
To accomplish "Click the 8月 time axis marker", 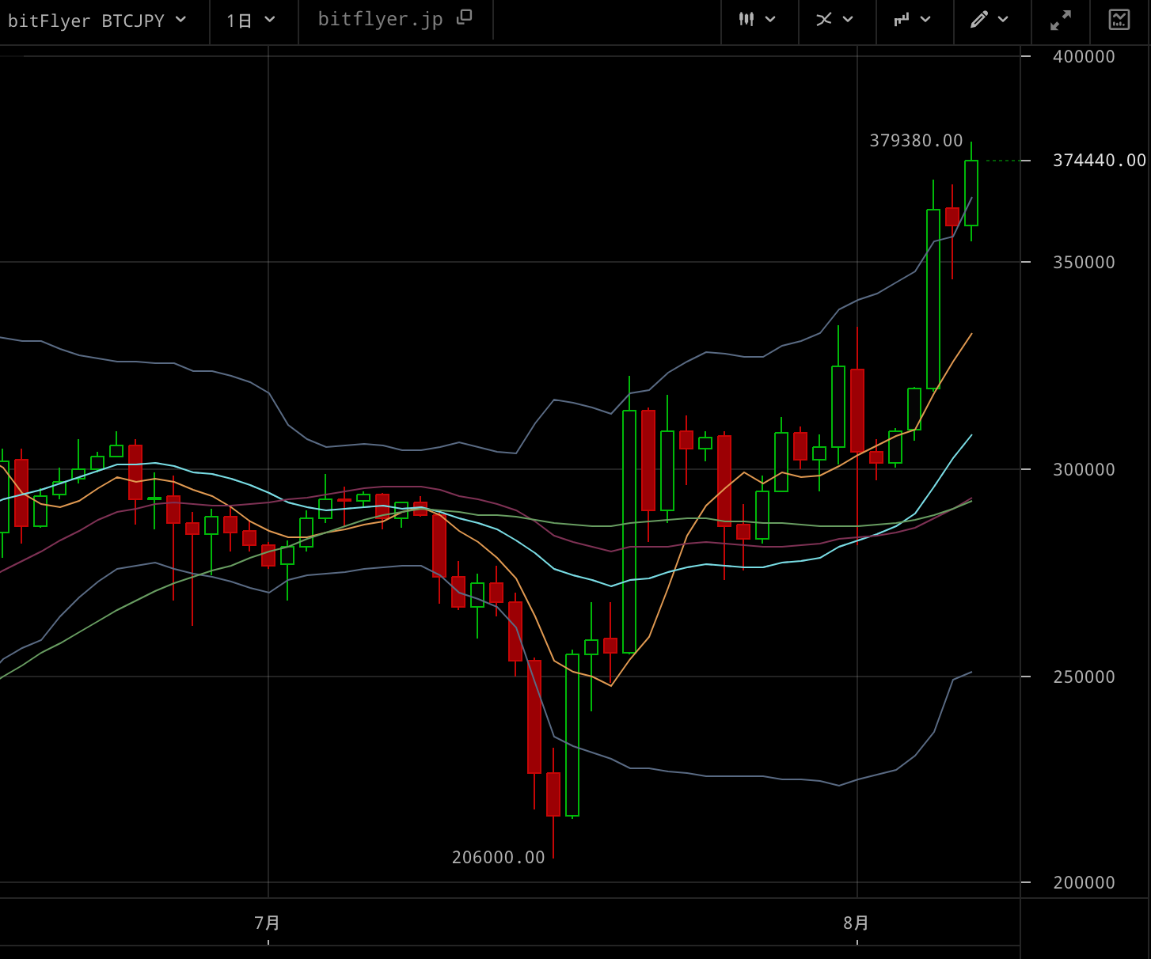I will [x=857, y=923].
